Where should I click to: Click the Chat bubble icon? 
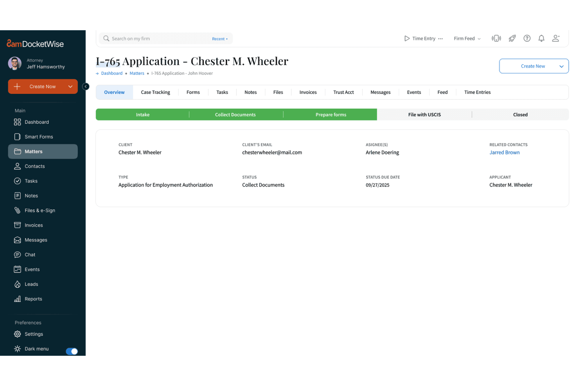click(x=17, y=255)
